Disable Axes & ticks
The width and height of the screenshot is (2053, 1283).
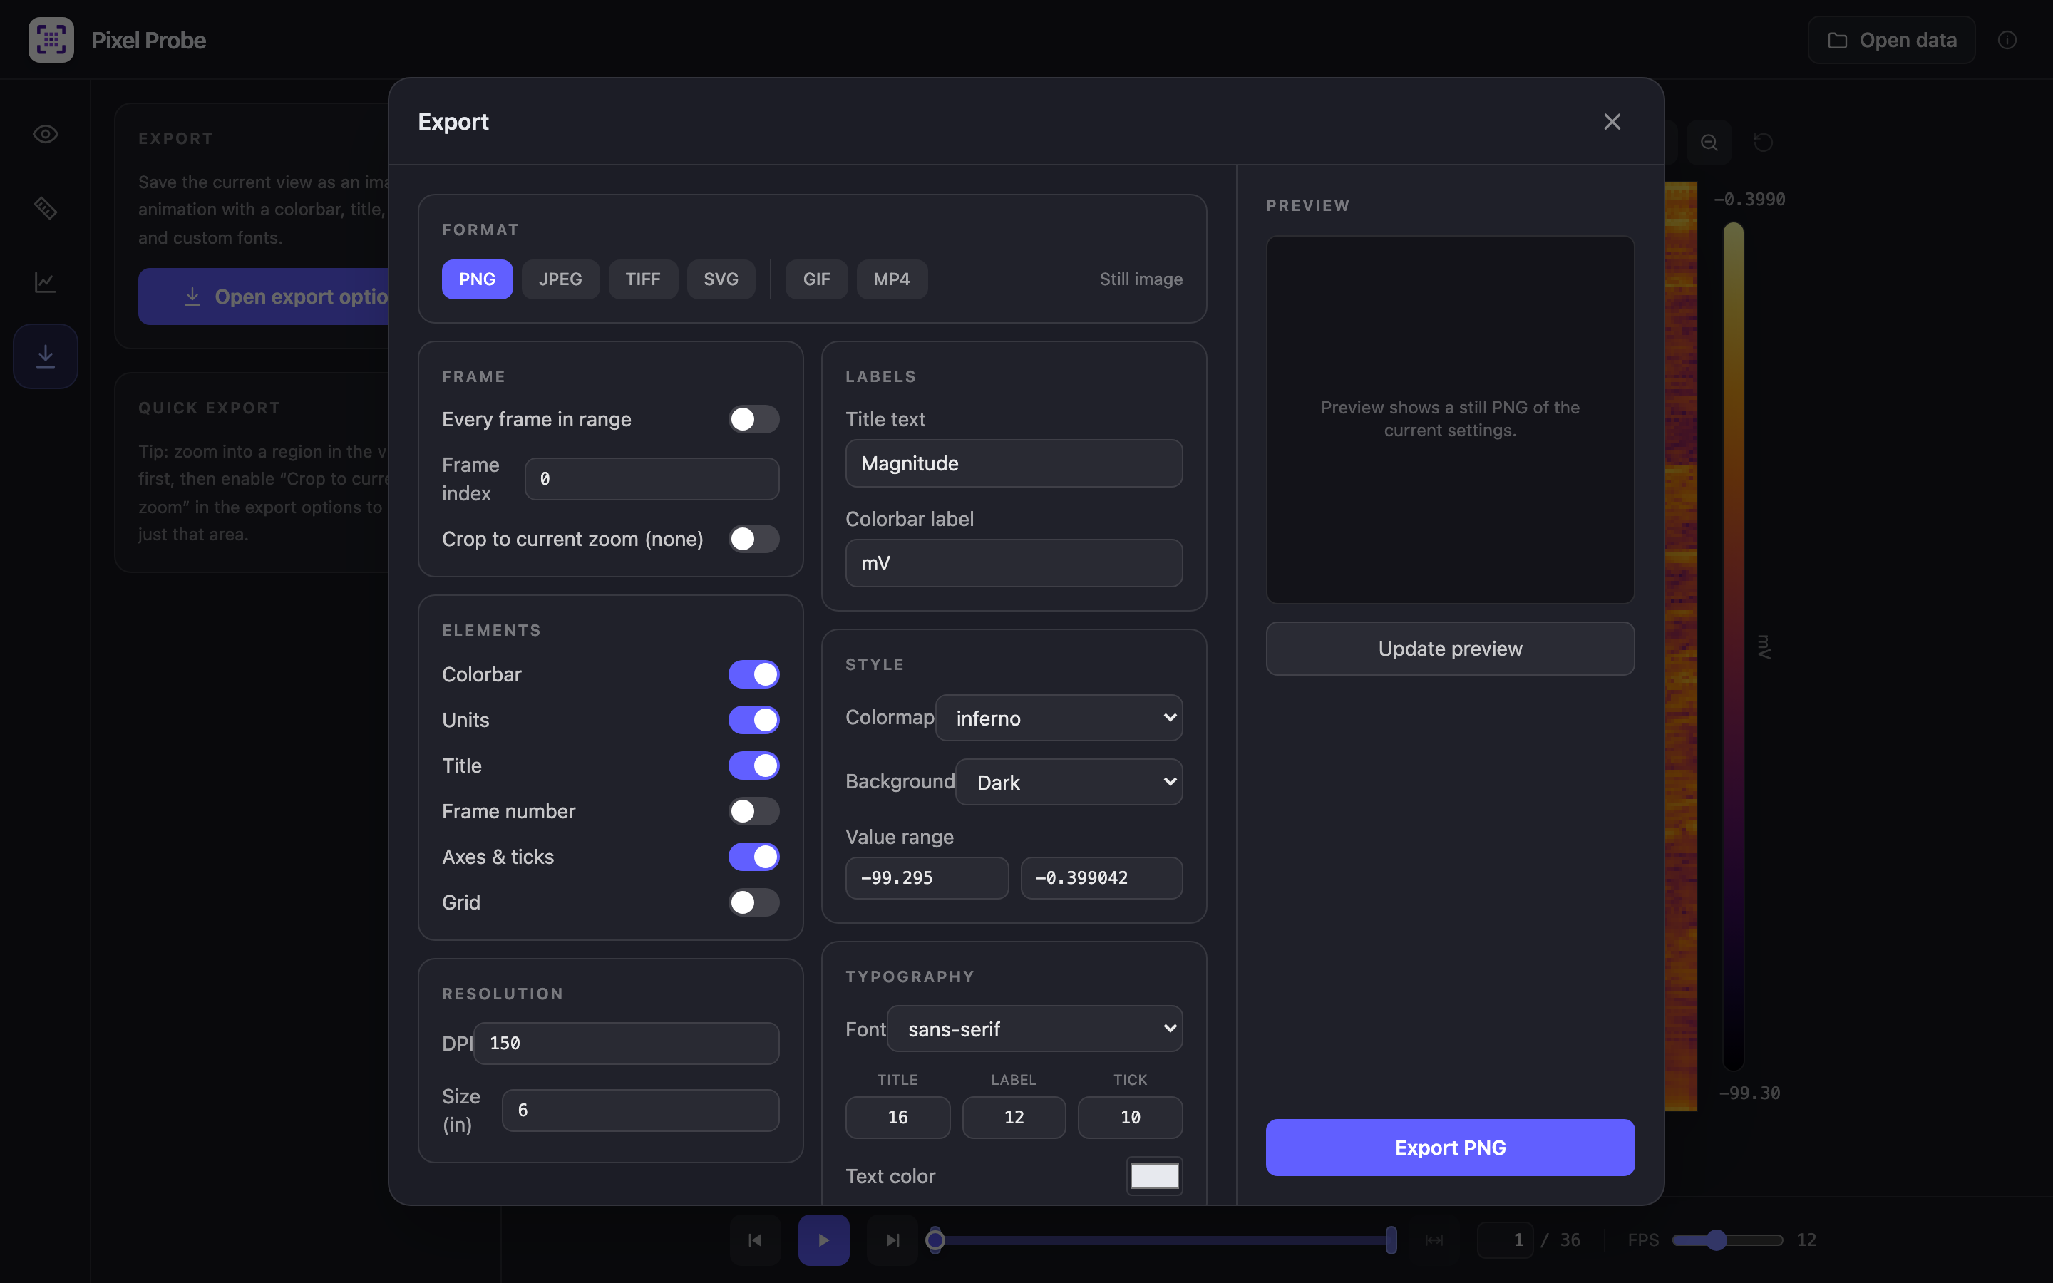753,857
